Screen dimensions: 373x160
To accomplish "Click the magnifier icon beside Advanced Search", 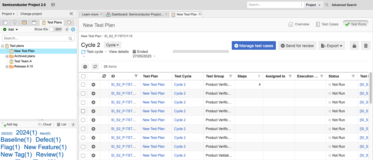I will click(x=326, y=5).
